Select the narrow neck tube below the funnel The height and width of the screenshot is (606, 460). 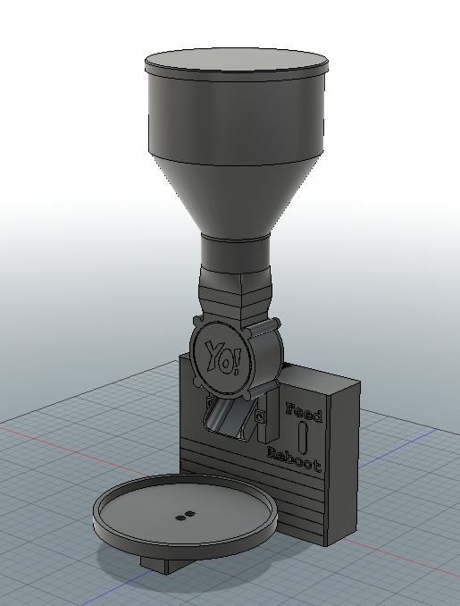click(235, 255)
